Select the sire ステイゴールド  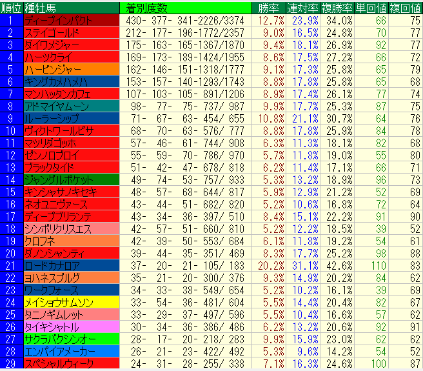coord(72,33)
